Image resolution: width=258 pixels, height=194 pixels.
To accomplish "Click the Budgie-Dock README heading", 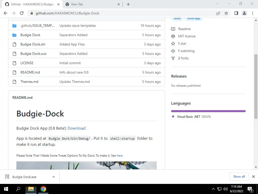I will pyautogui.click(x=40, y=114).
